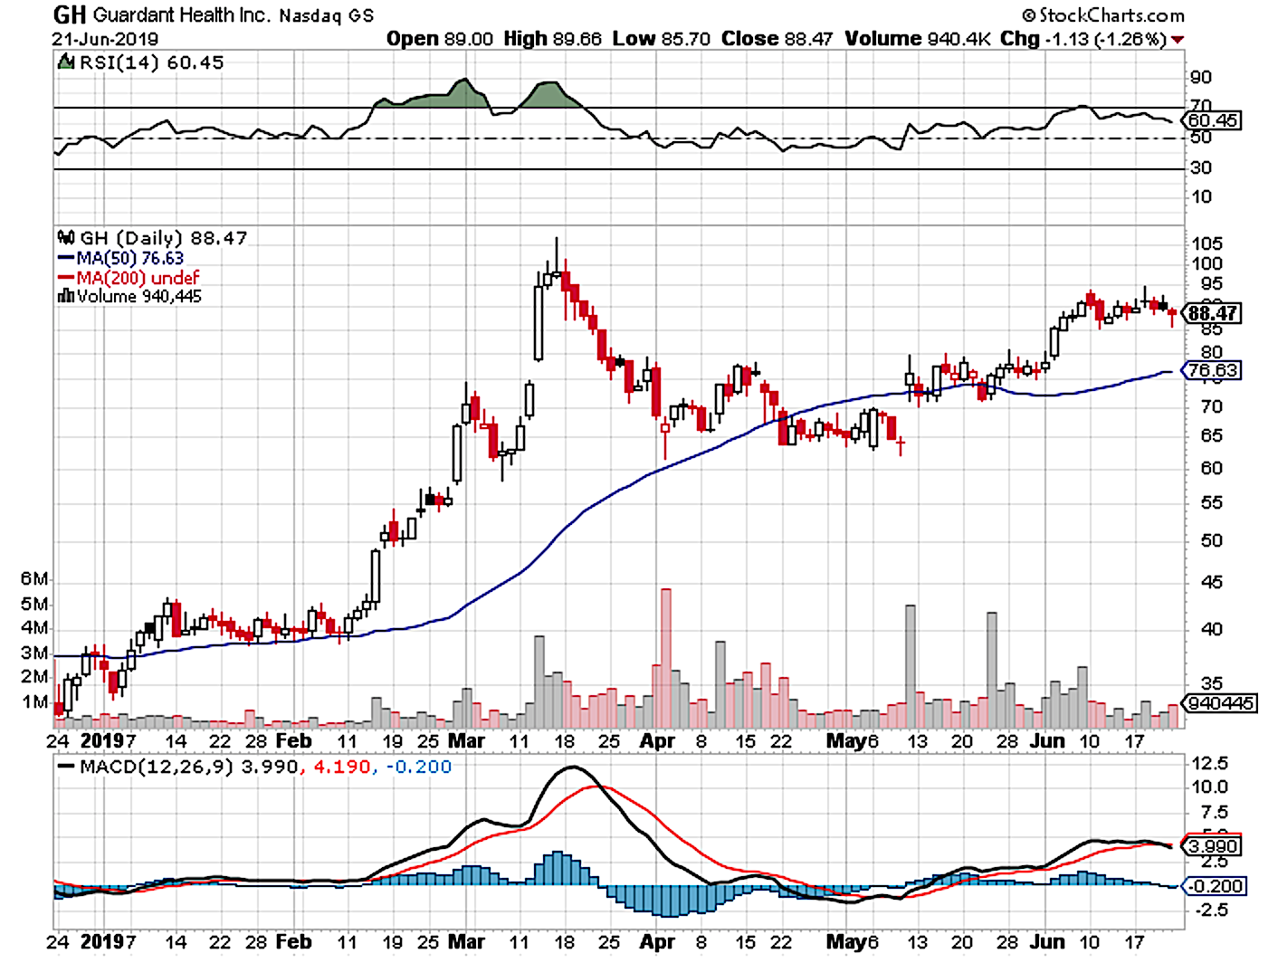Click the 2019 label under the MACD panel

click(103, 941)
